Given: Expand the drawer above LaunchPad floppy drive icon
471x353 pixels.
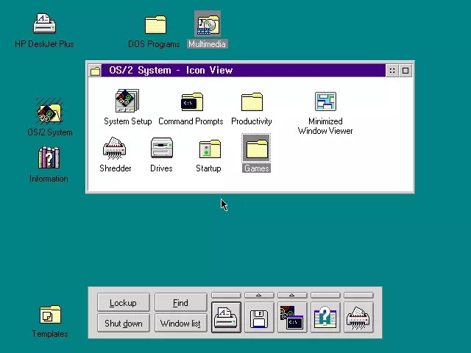Looking at the screenshot, I should click(x=259, y=296).
